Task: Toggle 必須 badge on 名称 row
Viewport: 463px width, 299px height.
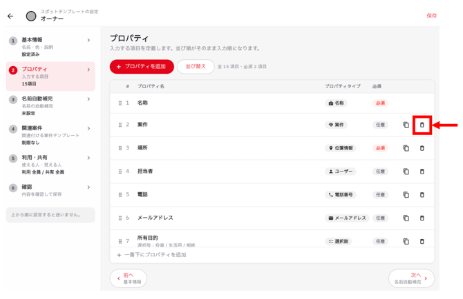Action: click(380, 103)
